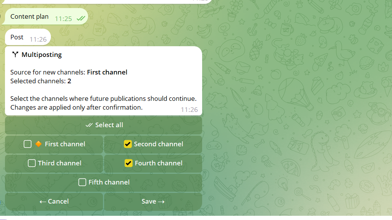Click the left arrow in the Cancel button
This screenshot has width=392, height=220.
coord(43,202)
